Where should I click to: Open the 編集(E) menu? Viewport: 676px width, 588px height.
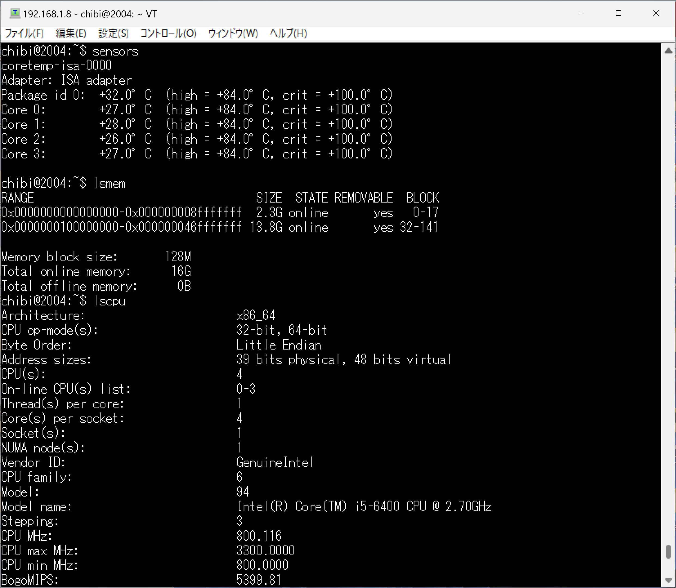pos(71,33)
